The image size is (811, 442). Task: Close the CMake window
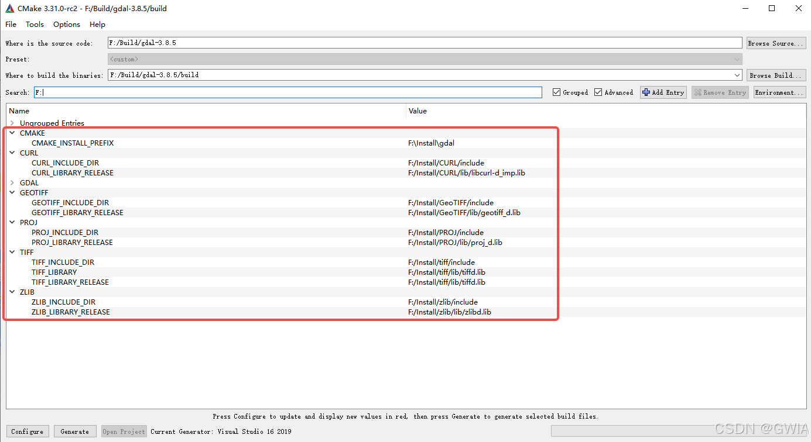[798, 8]
